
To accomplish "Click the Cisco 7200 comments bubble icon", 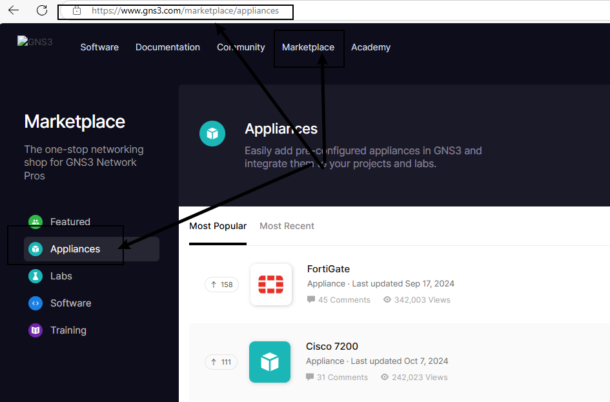I will (310, 377).
